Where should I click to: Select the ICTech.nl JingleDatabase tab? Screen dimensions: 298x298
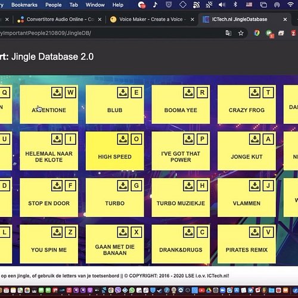point(244,19)
